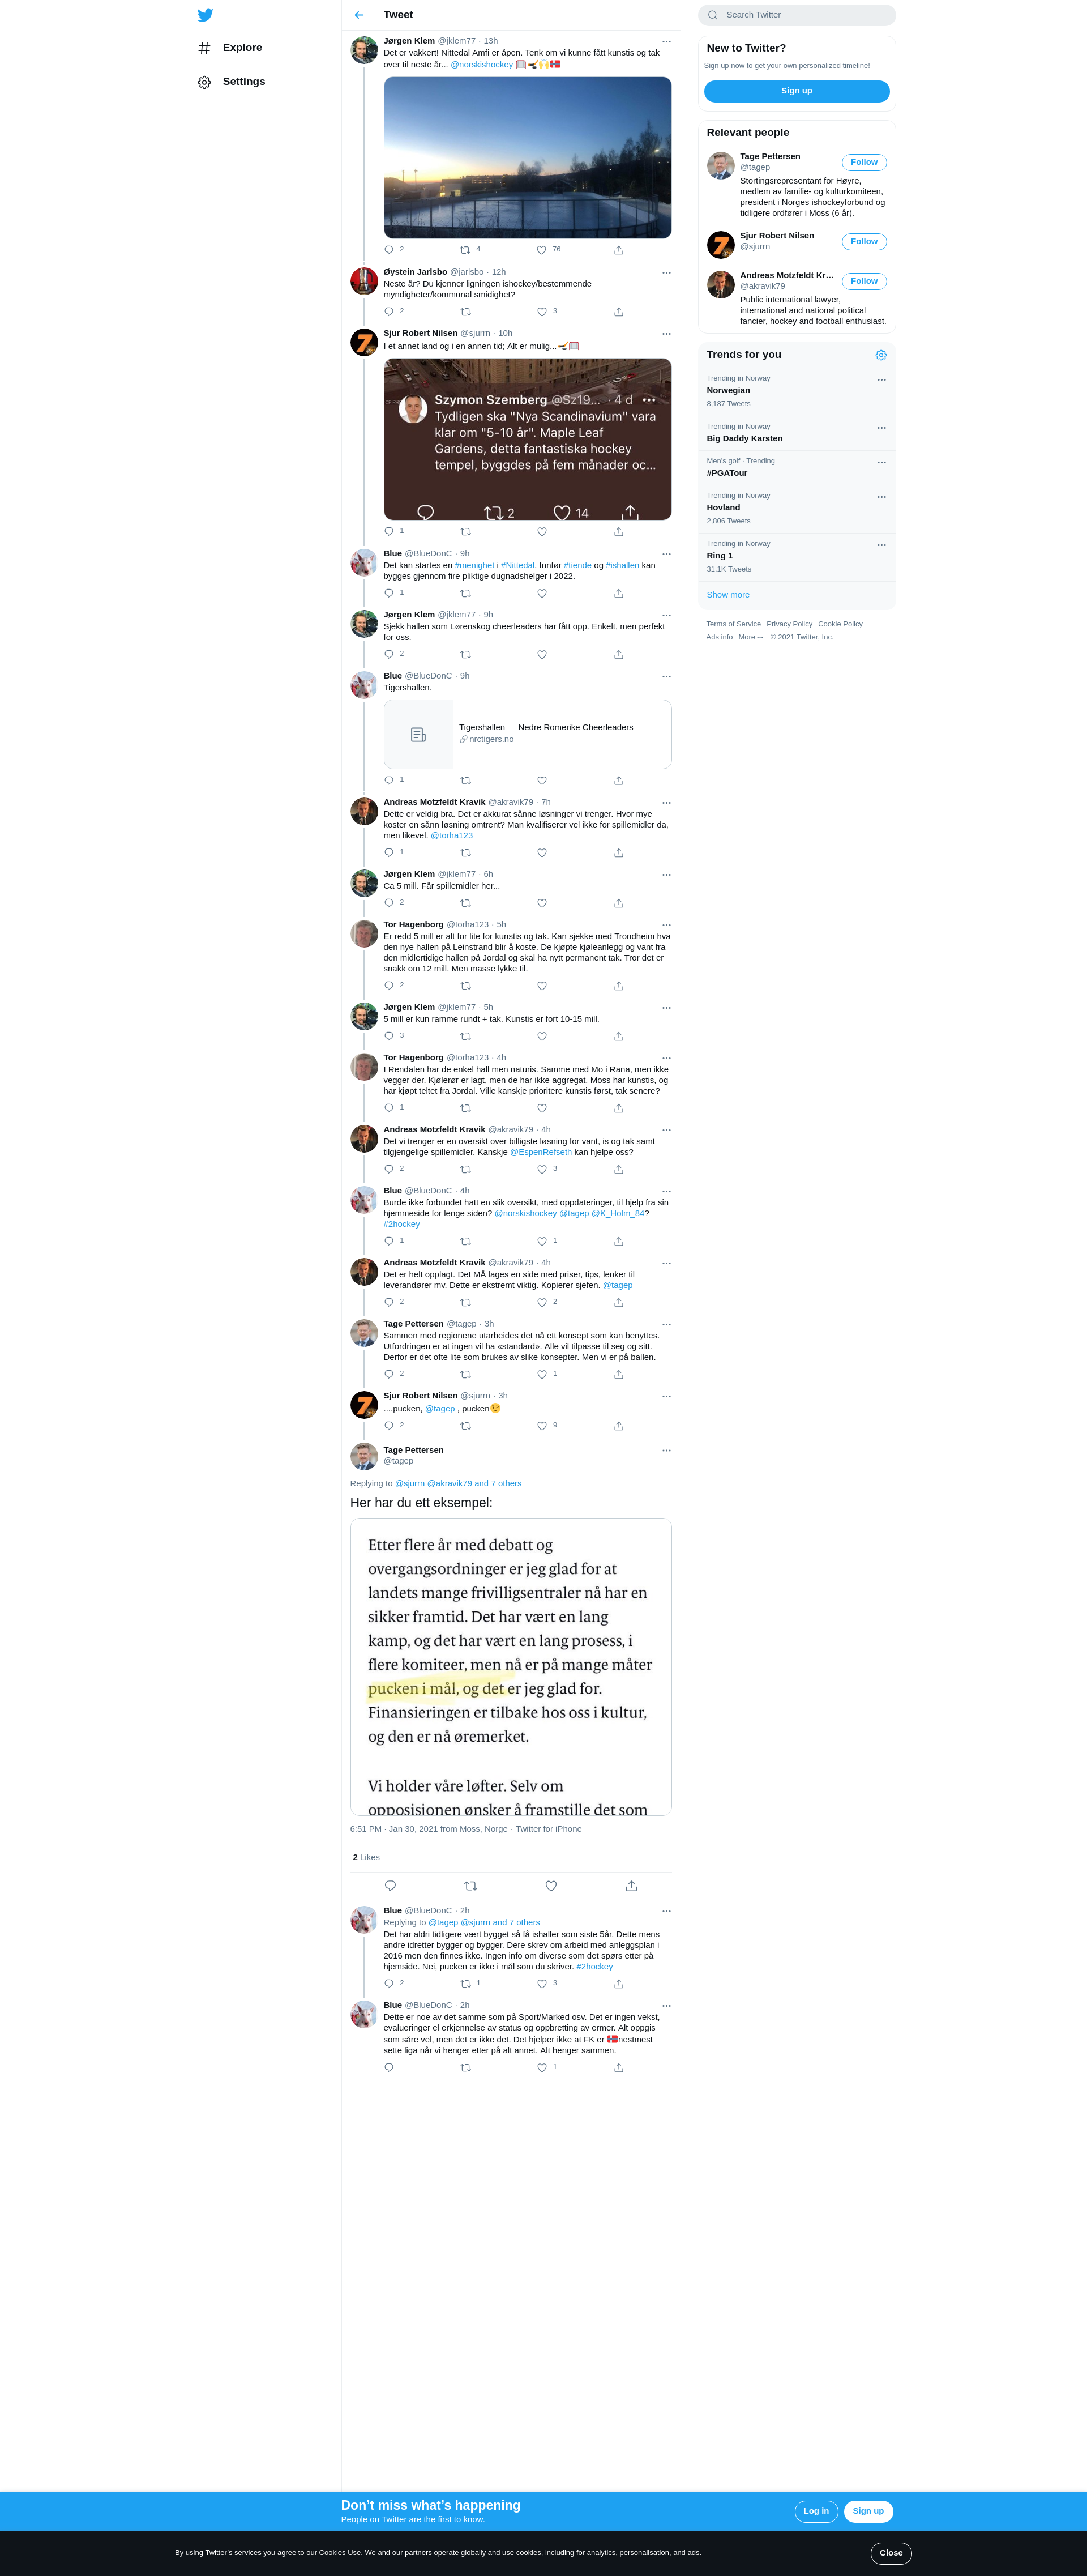The image size is (1087, 2576).
Task: Like Jørgen Klem's Nittedal Amfi tweet
Action: point(542,250)
